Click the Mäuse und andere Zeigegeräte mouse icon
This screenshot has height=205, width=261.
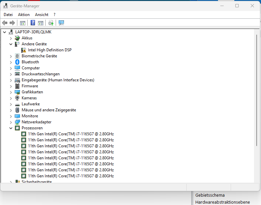click(17, 110)
